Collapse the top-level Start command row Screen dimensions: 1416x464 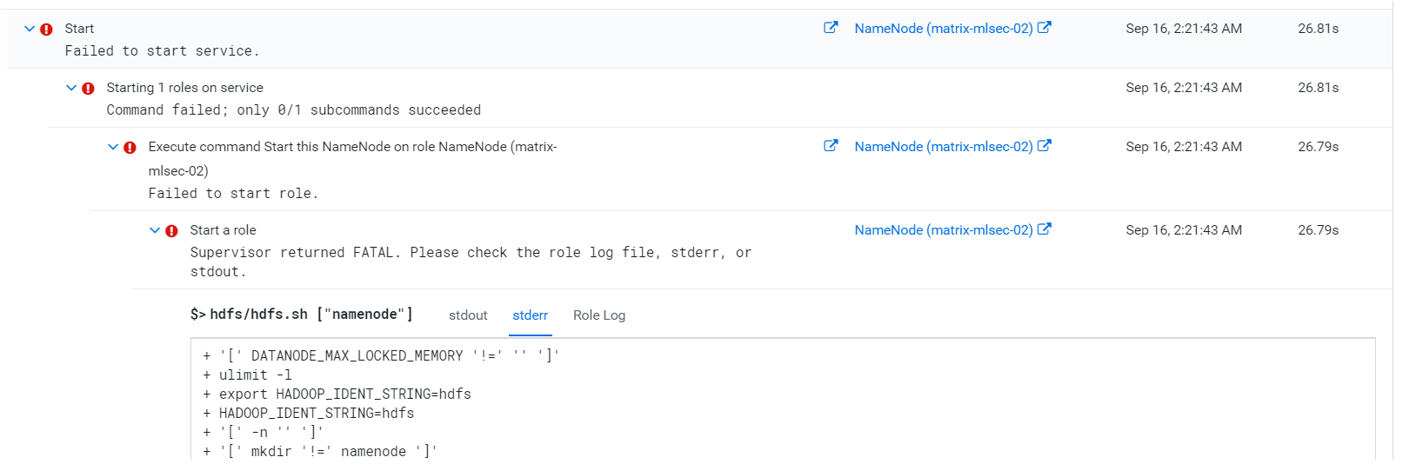[30, 29]
